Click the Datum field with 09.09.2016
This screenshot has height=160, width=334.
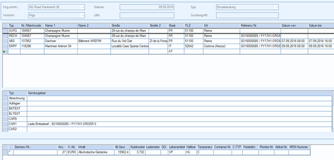[147, 7]
